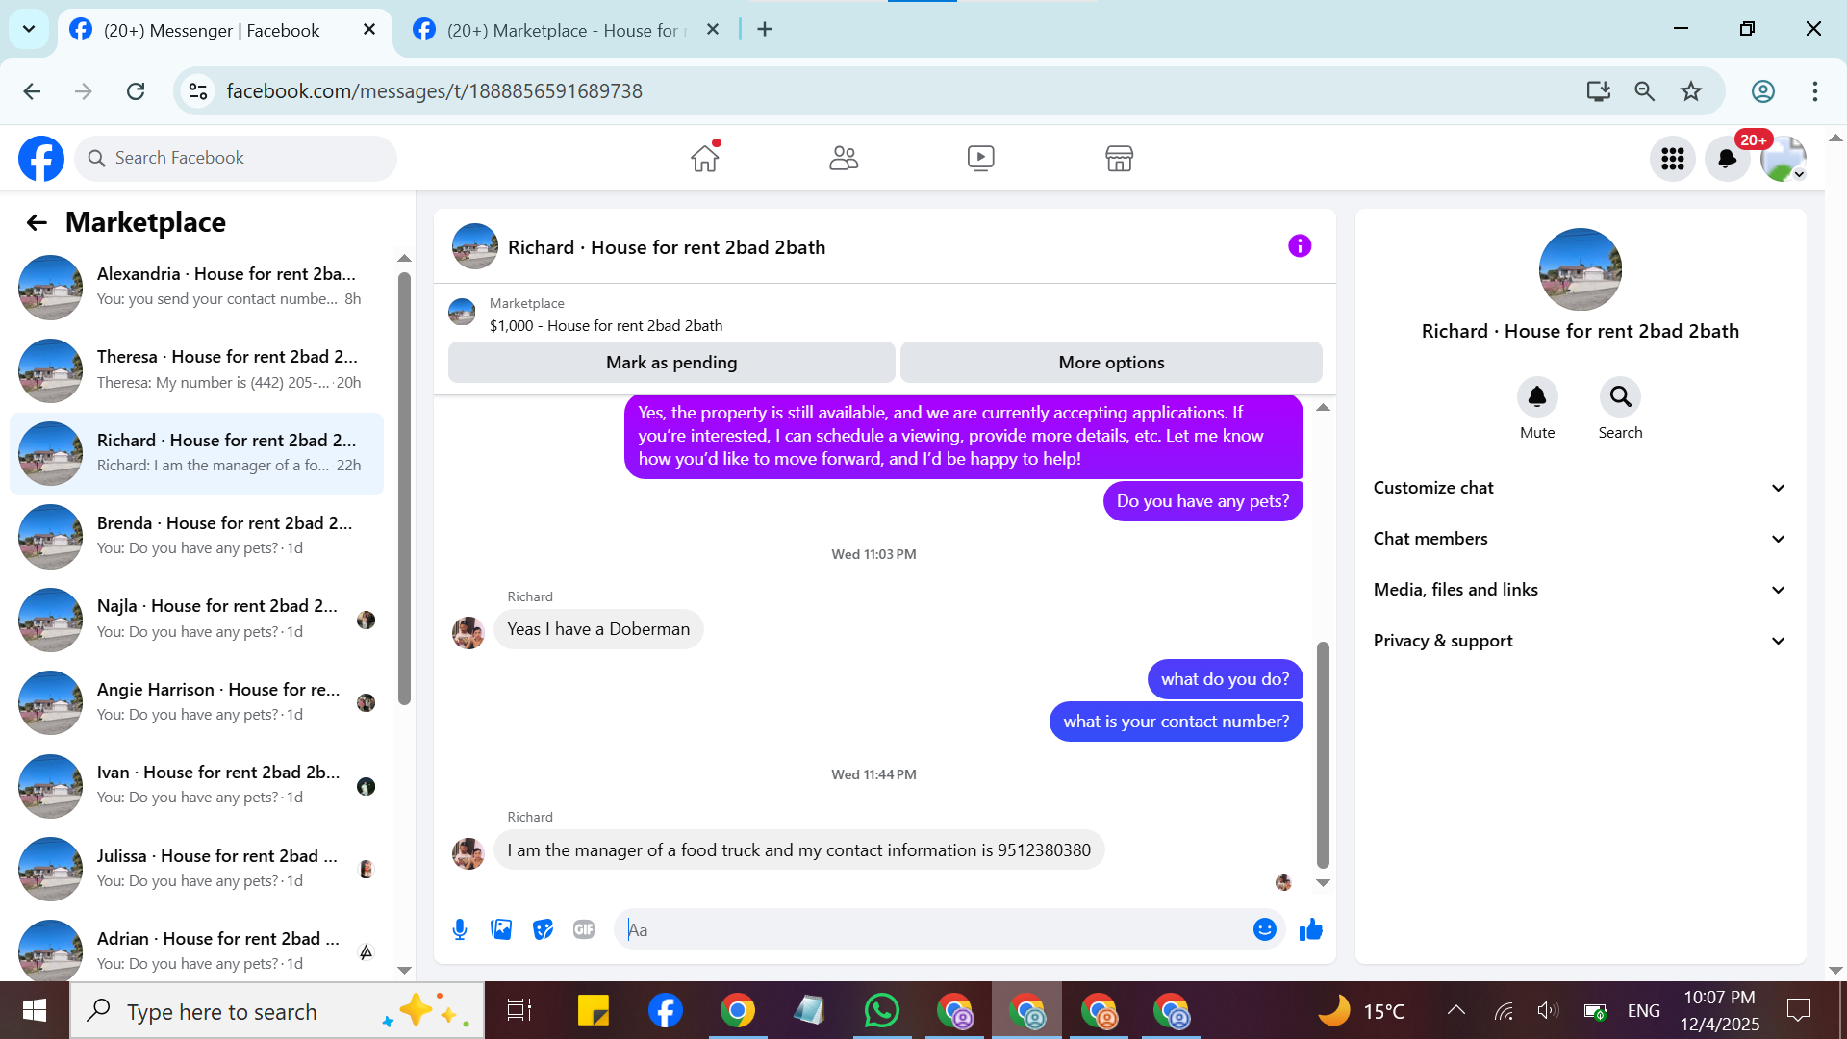Open the notifications bell
1847x1039 pixels.
(1727, 159)
